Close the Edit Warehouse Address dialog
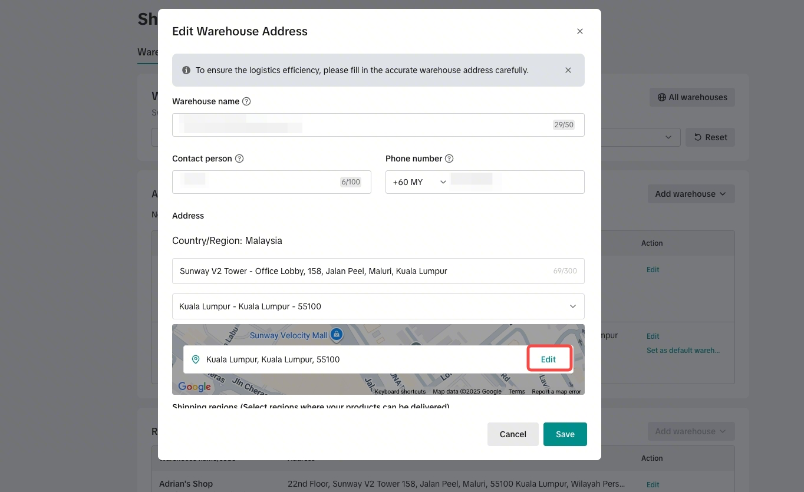The height and width of the screenshot is (492, 804). pyautogui.click(x=580, y=31)
